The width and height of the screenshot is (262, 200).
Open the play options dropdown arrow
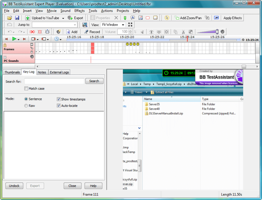click(19, 39)
